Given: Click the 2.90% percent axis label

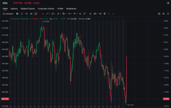Looking at the screenshot, I should [x=166, y=21].
